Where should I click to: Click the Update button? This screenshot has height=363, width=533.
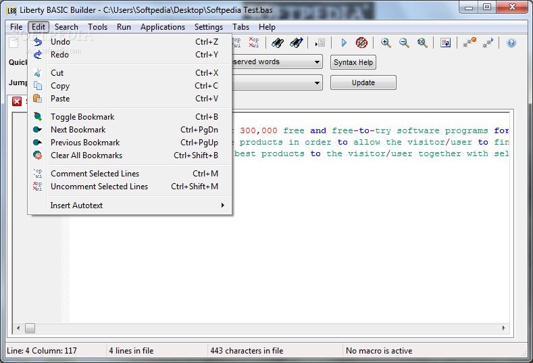point(363,82)
